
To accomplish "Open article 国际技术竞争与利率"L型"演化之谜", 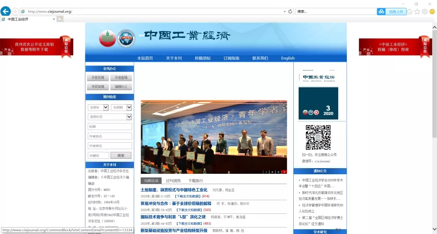I will click(173, 217).
